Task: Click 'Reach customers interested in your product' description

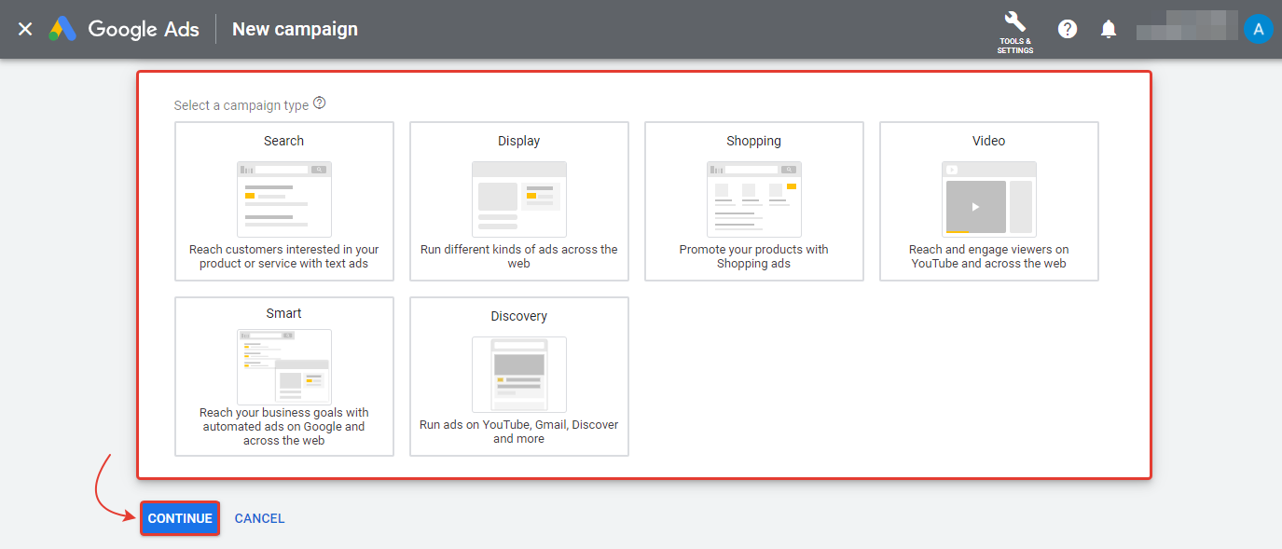Action: (284, 256)
